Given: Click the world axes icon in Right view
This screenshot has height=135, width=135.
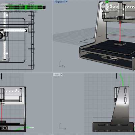Looking at the screenshot, I should click(x=62, y=126).
